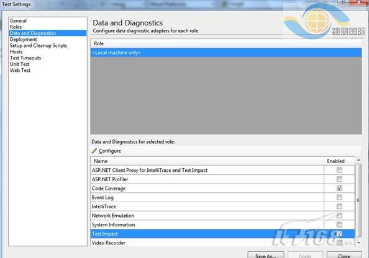Click the Name column header

[x=207, y=161]
